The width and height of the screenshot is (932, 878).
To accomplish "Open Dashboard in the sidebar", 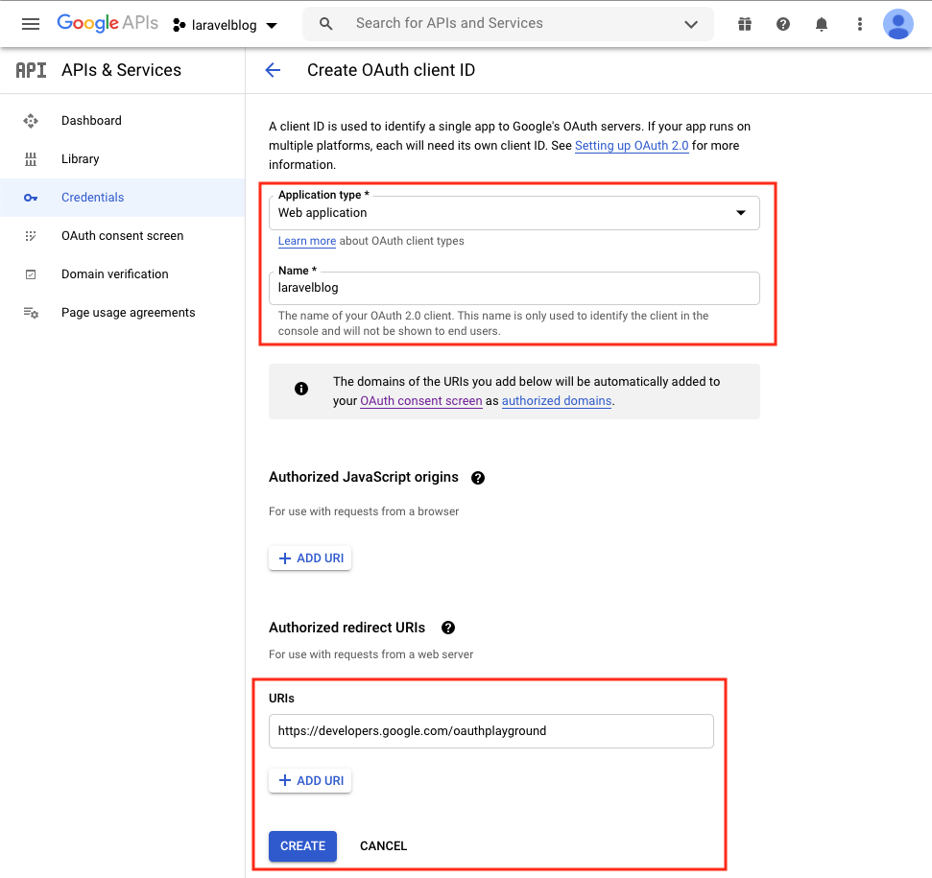I will (123, 121).
